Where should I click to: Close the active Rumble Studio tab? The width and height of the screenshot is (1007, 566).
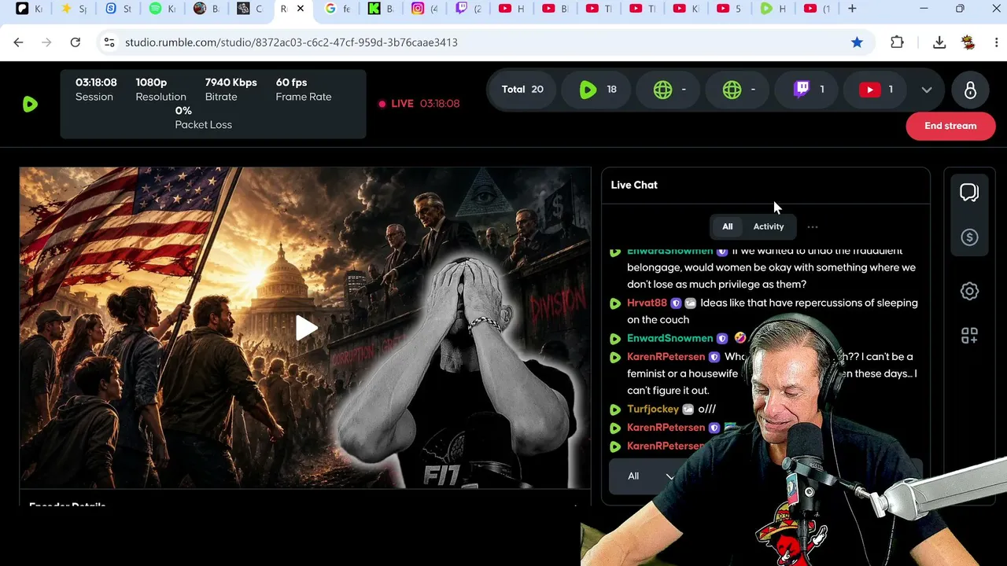click(x=300, y=9)
